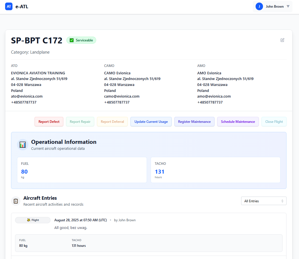Click the ato@evionica.com email address
Screen dimensions: 299x259
27,96
